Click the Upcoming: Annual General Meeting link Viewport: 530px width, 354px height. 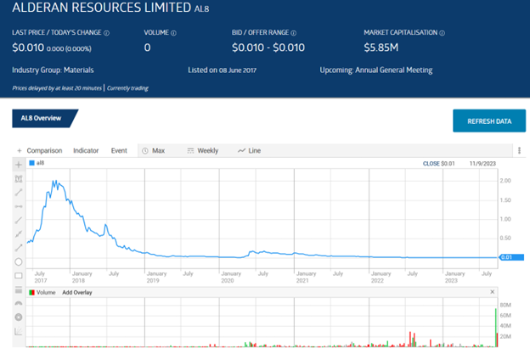point(376,70)
